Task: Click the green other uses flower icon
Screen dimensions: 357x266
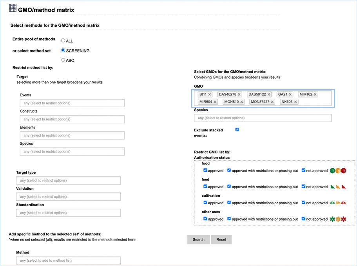Action: point(333,219)
